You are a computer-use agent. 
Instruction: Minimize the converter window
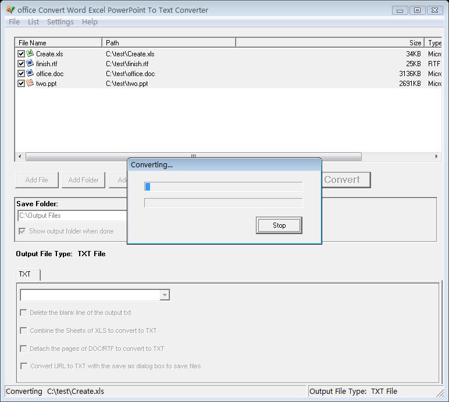tap(400, 10)
